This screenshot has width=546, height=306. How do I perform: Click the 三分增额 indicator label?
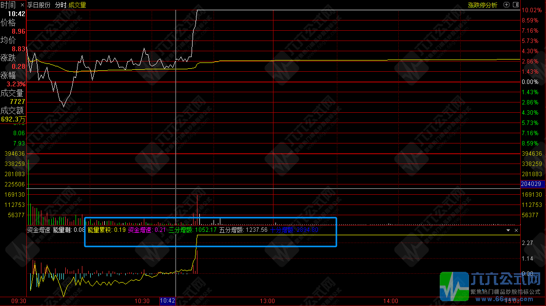tap(180, 229)
